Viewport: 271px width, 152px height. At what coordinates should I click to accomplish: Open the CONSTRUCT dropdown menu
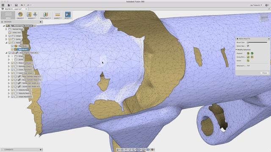(45, 18)
